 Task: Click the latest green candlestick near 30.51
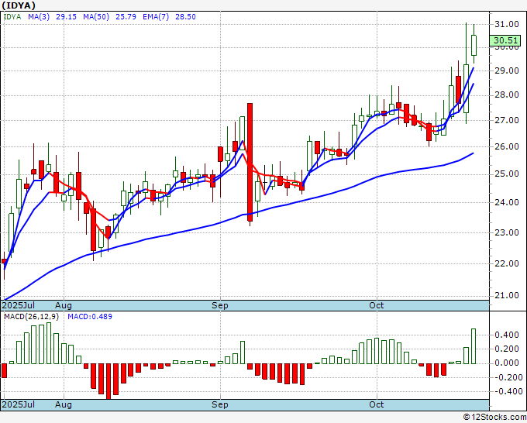[474, 45]
